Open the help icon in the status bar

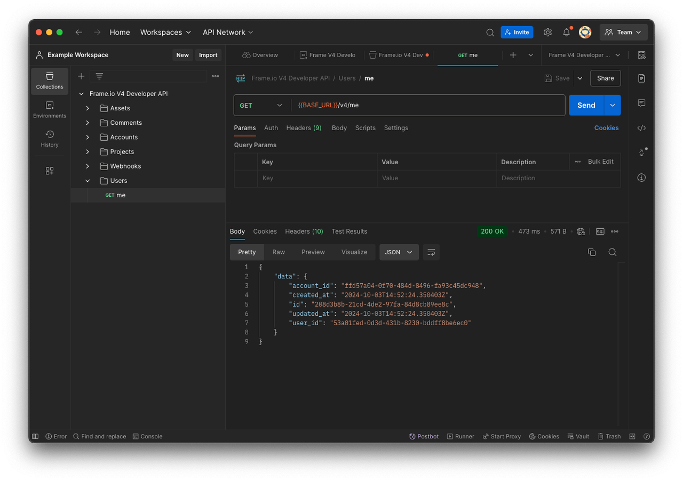tap(646, 436)
